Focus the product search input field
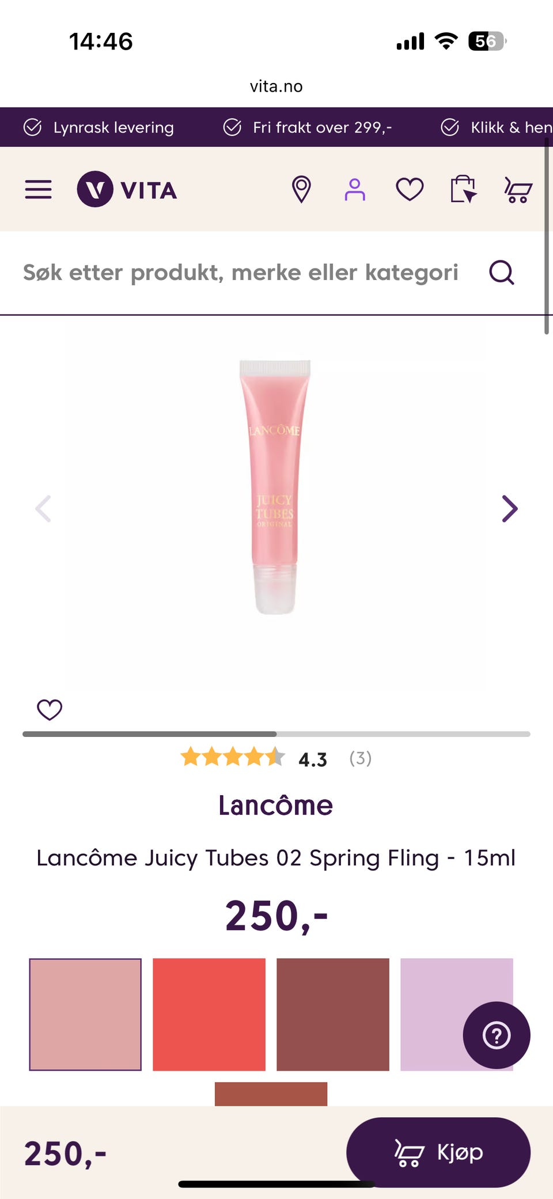 click(241, 273)
